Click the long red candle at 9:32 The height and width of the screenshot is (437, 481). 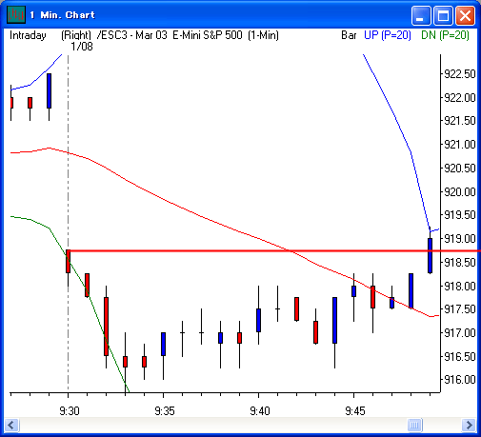tap(106, 327)
